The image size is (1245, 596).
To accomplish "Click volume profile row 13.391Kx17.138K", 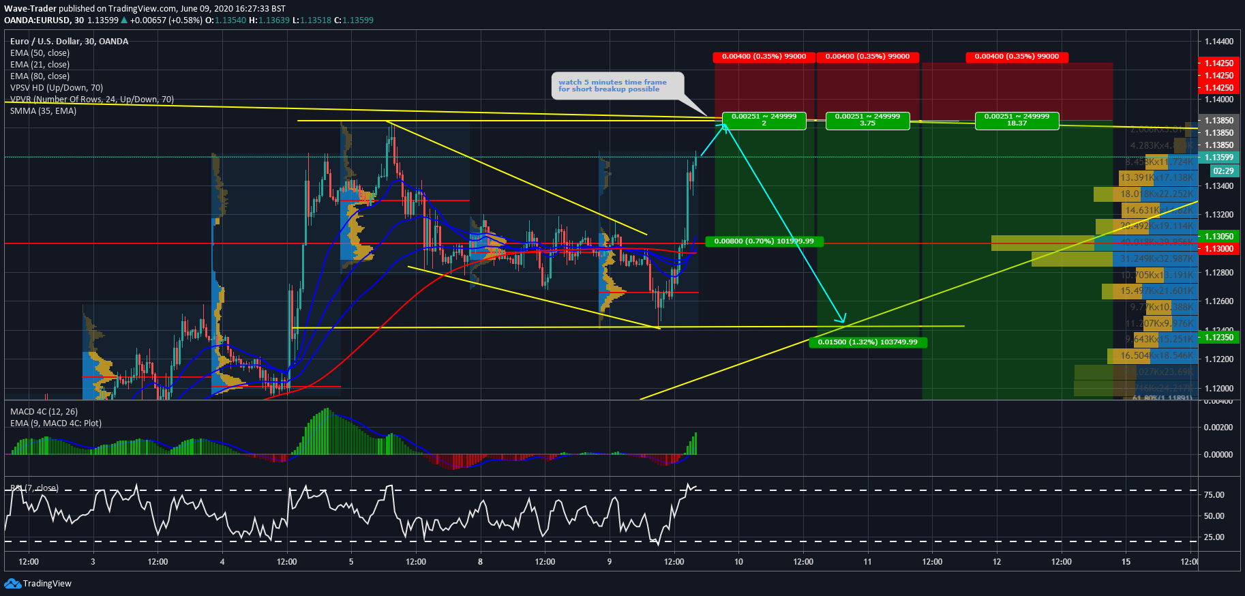I will (x=1158, y=178).
